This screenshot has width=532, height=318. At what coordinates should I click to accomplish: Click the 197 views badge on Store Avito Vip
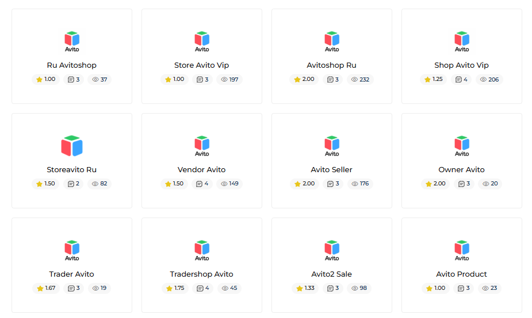(229, 79)
